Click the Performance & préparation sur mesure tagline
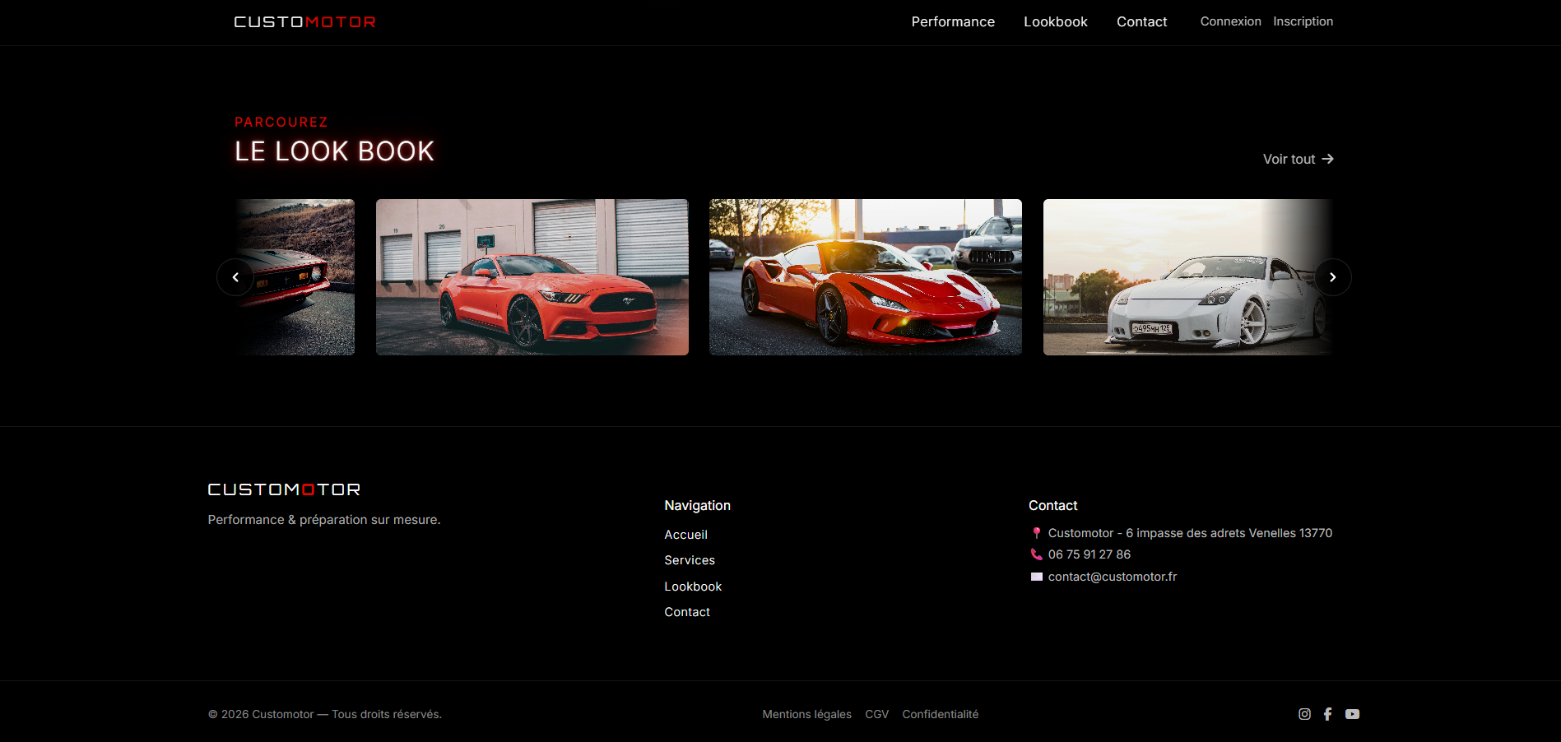The height and width of the screenshot is (742, 1561). coord(324,520)
